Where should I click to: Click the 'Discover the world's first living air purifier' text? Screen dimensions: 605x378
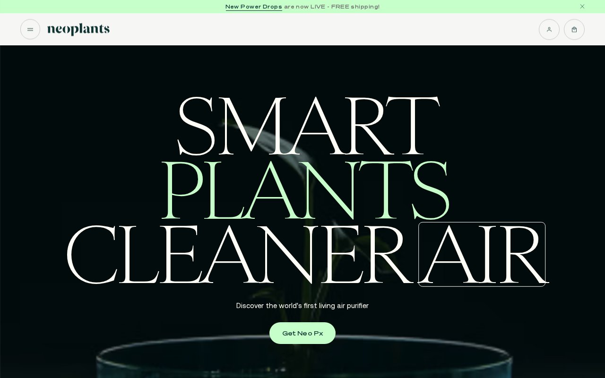pos(302,306)
